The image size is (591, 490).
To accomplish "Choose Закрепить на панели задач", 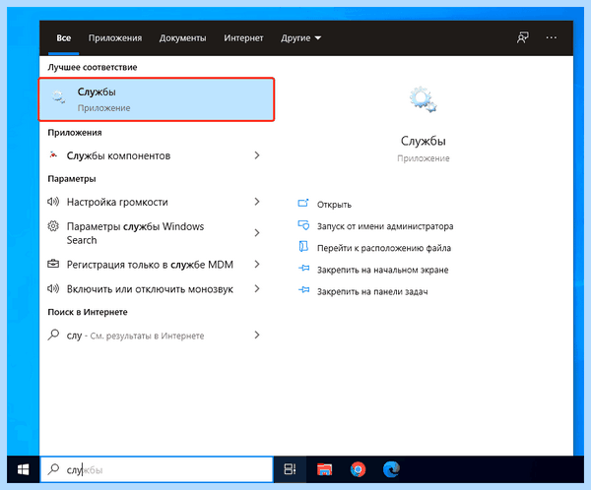I will pos(372,292).
